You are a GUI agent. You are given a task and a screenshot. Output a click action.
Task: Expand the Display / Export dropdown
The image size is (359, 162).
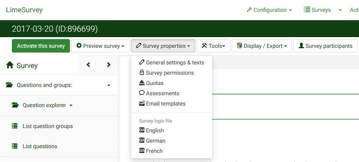[262, 46]
